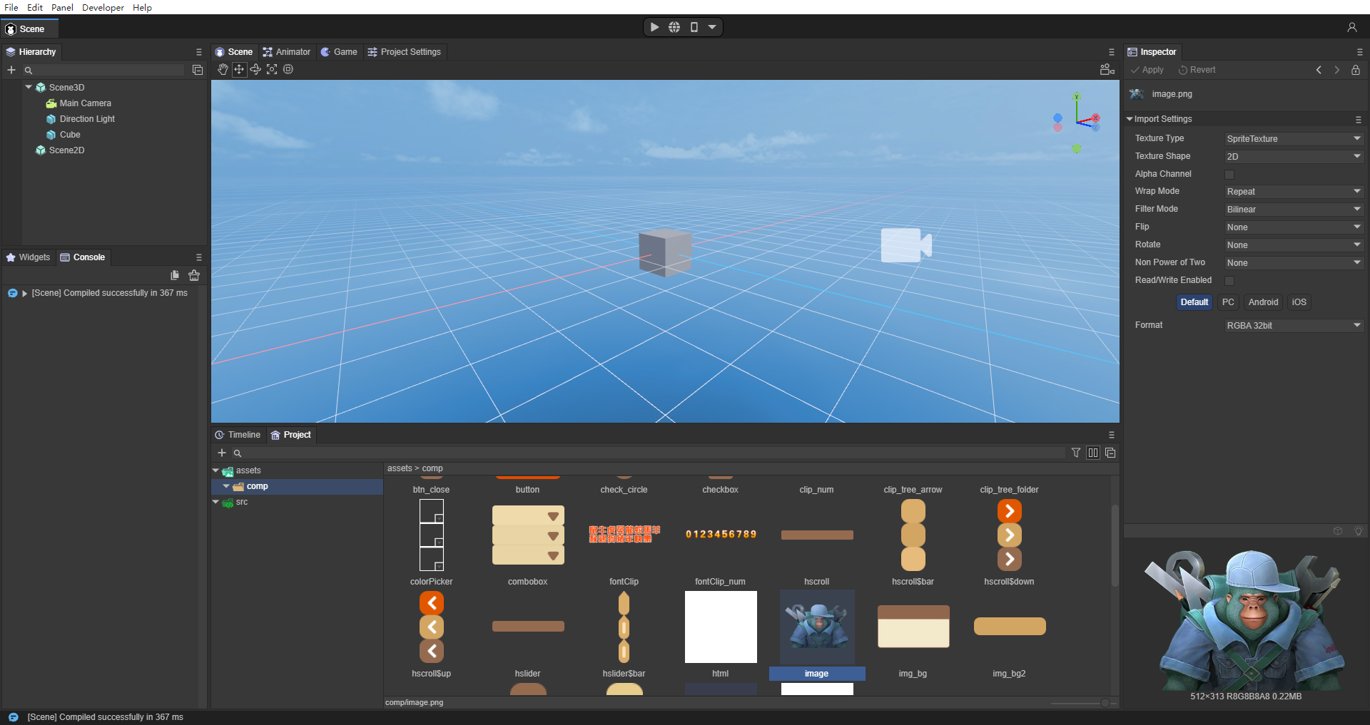Click the Play button in top toolbar
The width and height of the screenshot is (1370, 725).
tap(654, 27)
